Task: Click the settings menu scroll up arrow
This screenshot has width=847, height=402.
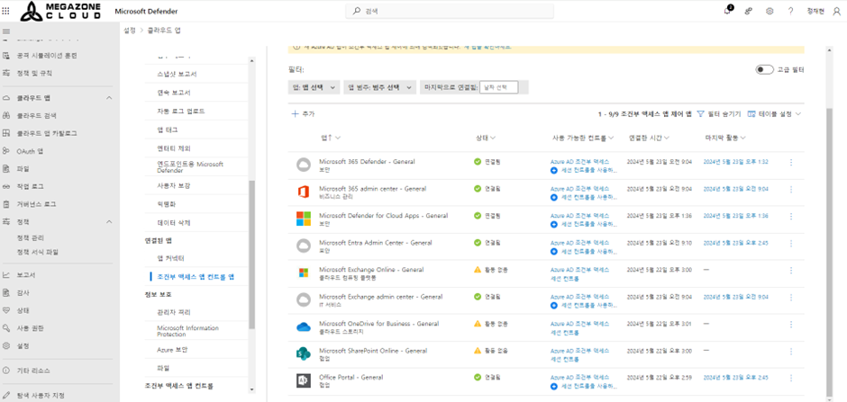Action: click(x=251, y=60)
